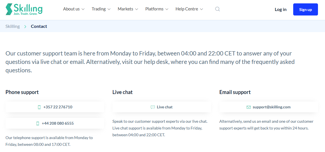Image resolution: width=325 pixels, height=152 pixels.
Task: Click the chat bubble icon
Action: [x=153, y=107]
